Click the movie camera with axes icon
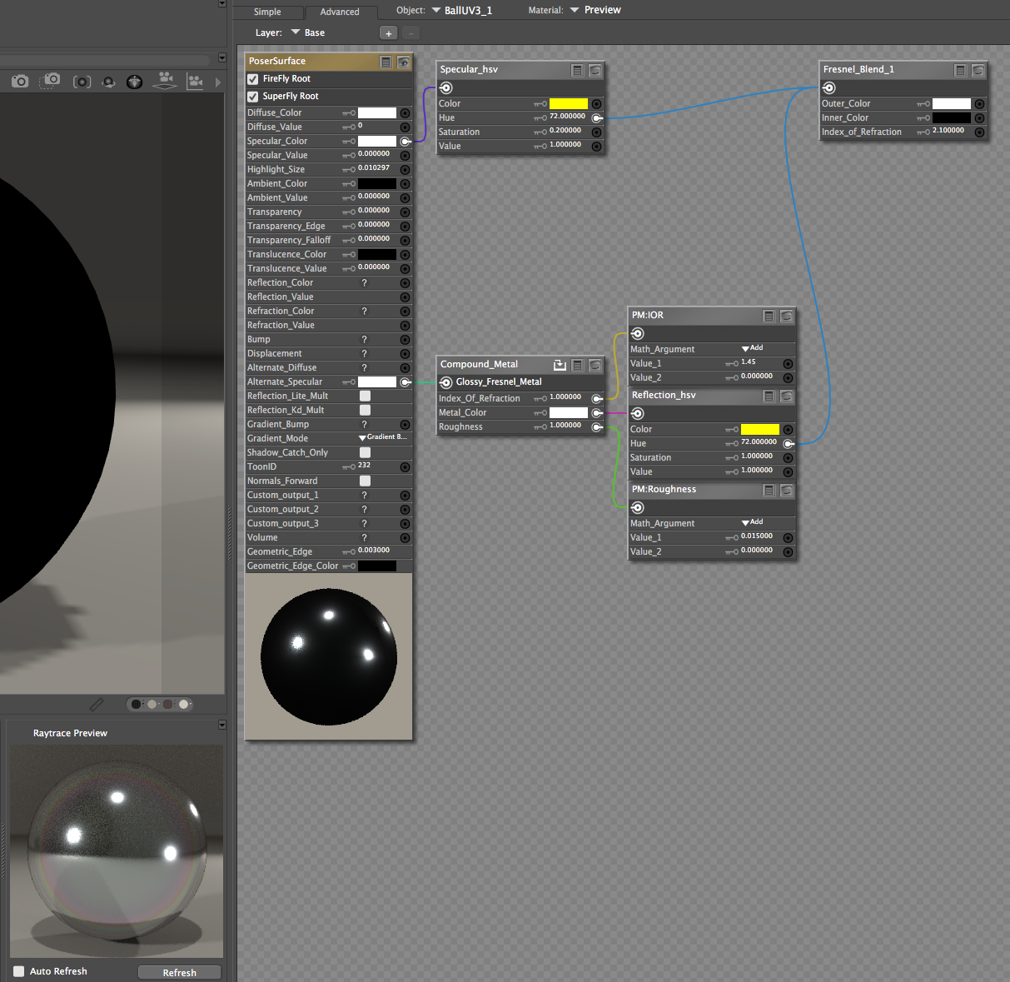1010x982 pixels. coord(196,81)
